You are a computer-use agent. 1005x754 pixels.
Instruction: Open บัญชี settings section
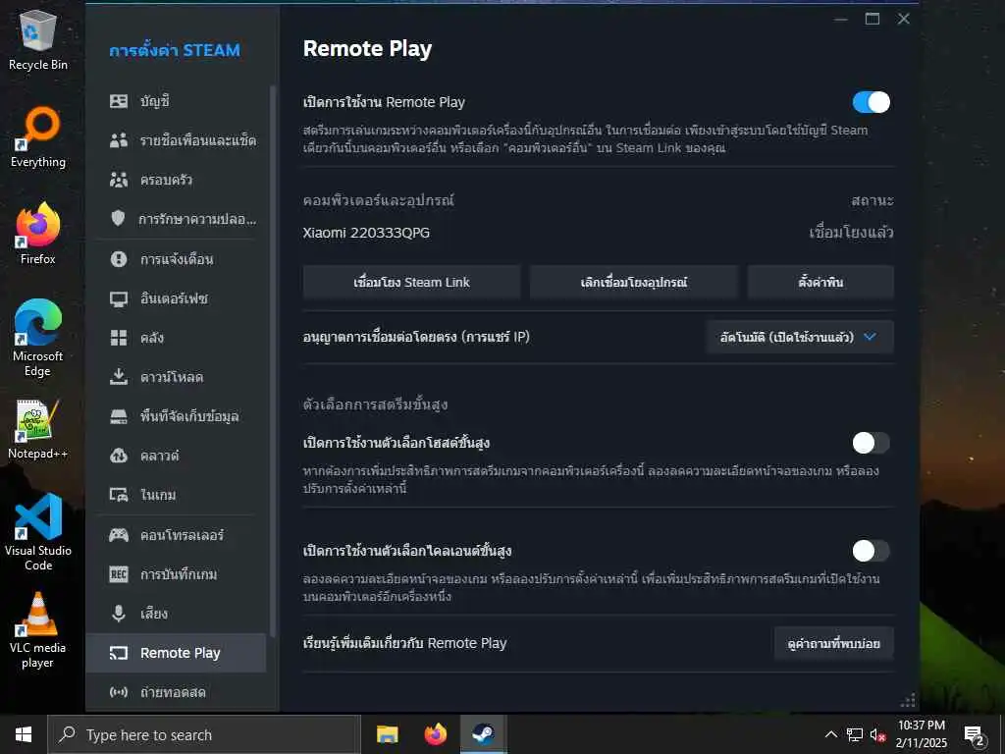coord(176,101)
